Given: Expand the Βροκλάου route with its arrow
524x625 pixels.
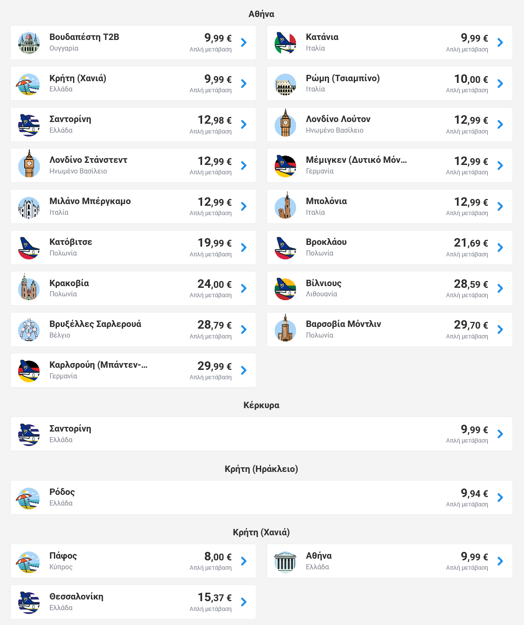Looking at the screenshot, I should pos(500,247).
